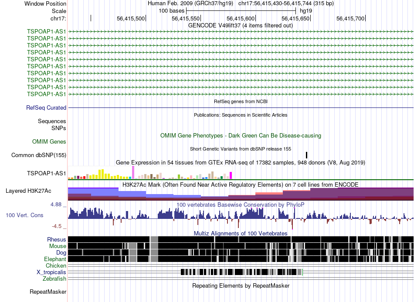Click the hg19 text beside the scale bar

point(306,11)
